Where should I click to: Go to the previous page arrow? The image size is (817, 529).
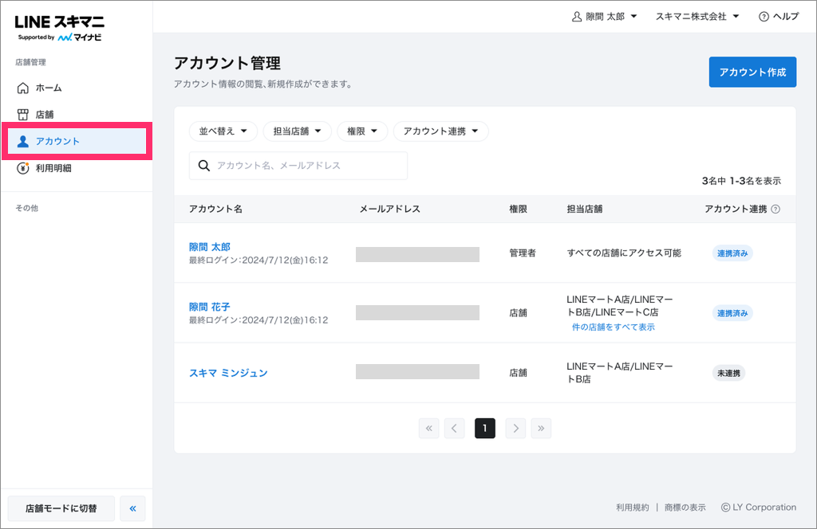[x=454, y=429]
